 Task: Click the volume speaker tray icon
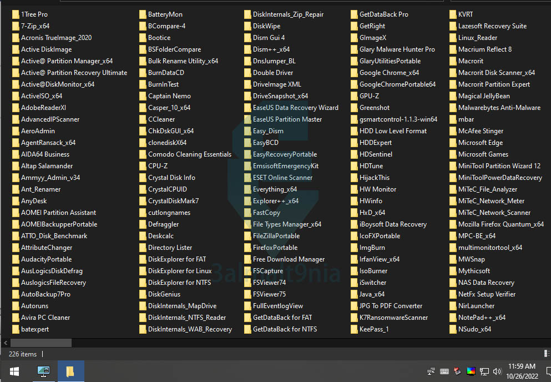(497, 371)
